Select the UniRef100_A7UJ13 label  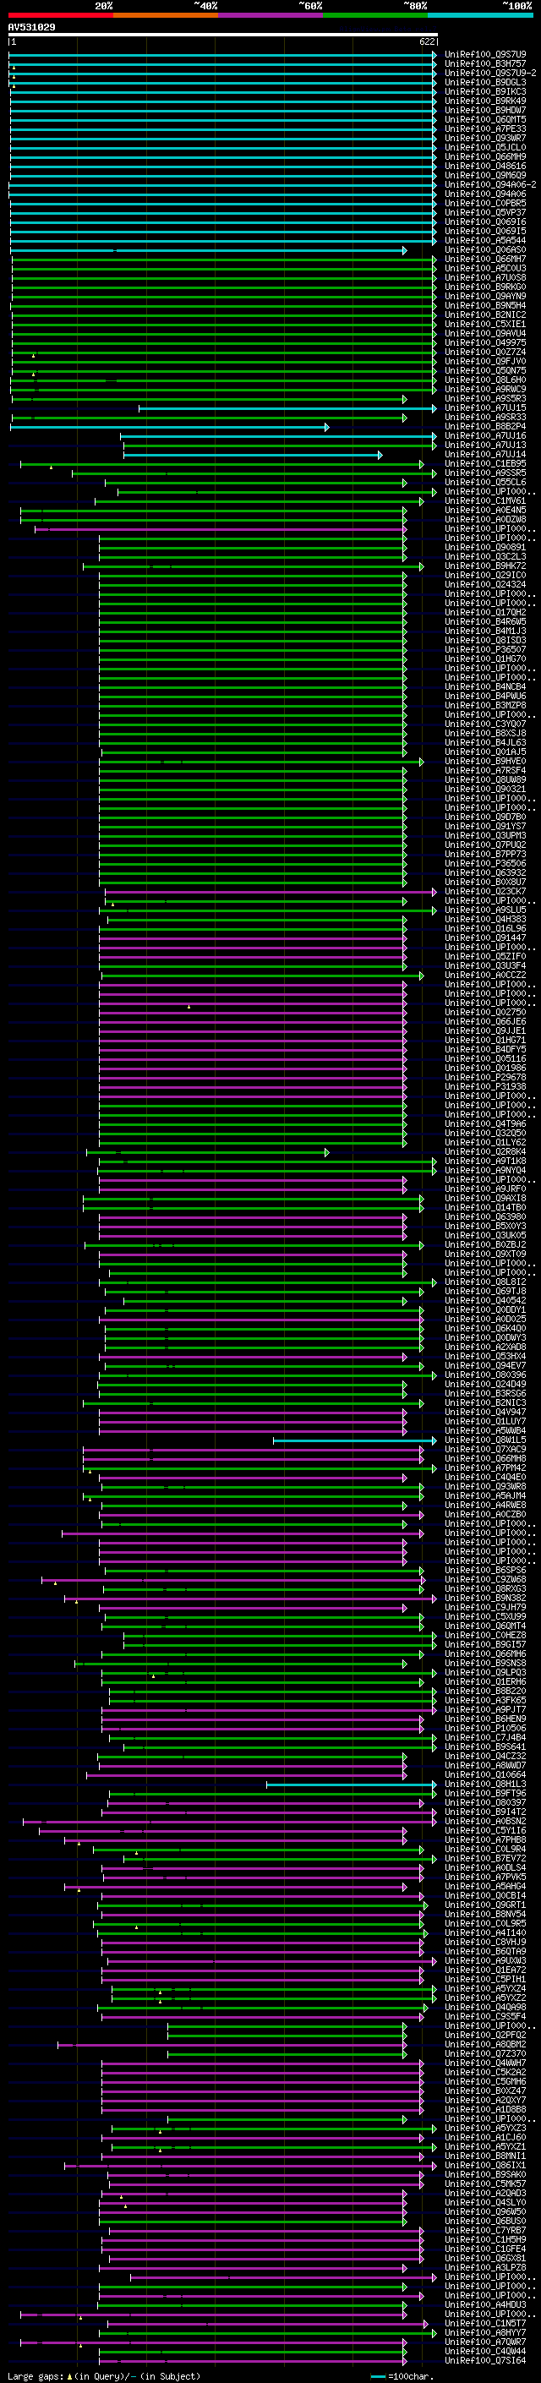coord(485,445)
